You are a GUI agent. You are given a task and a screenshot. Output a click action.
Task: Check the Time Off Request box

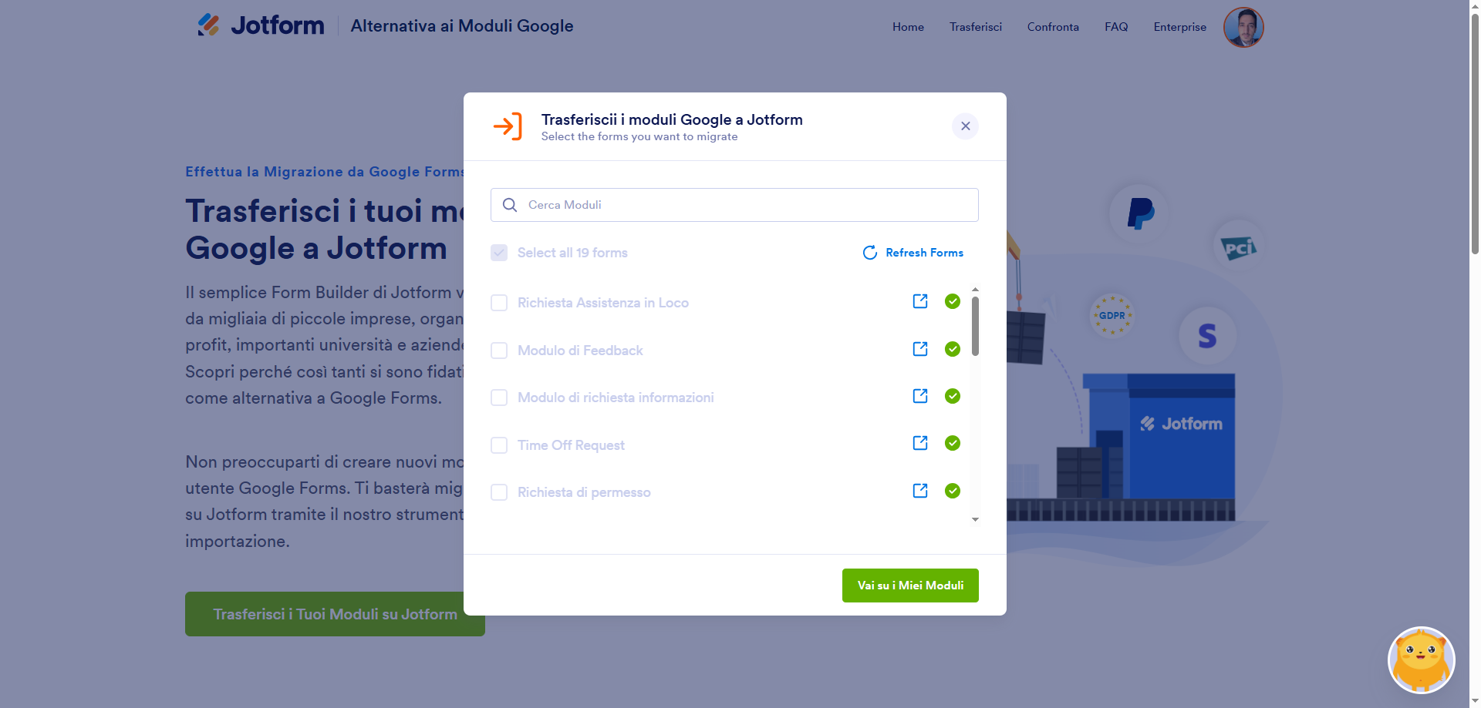coord(499,445)
